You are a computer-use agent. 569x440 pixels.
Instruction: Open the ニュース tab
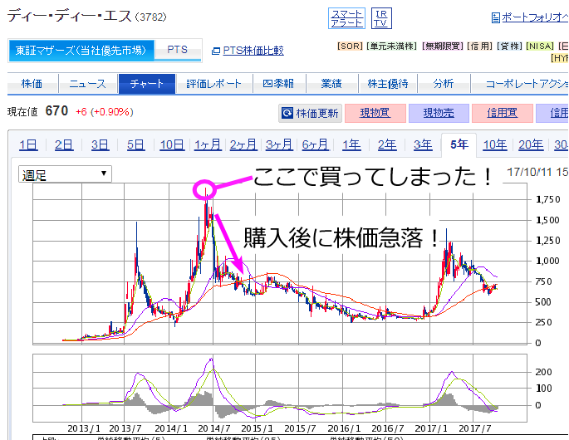tap(88, 84)
